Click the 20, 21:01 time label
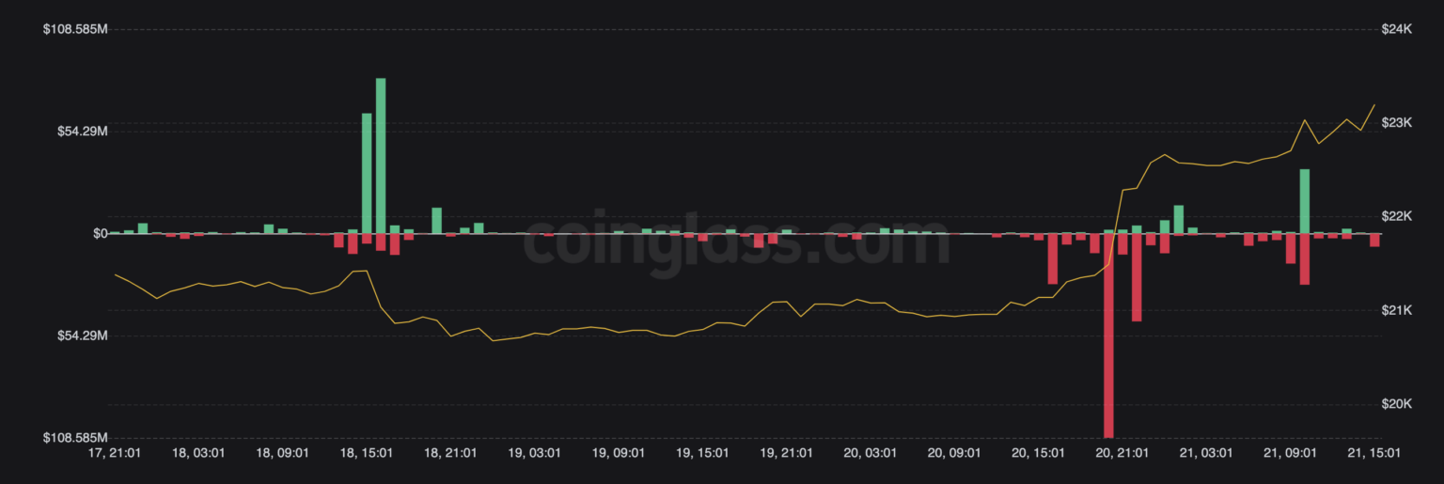This screenshot has width=1444, height=484. tap(1122, 453)
